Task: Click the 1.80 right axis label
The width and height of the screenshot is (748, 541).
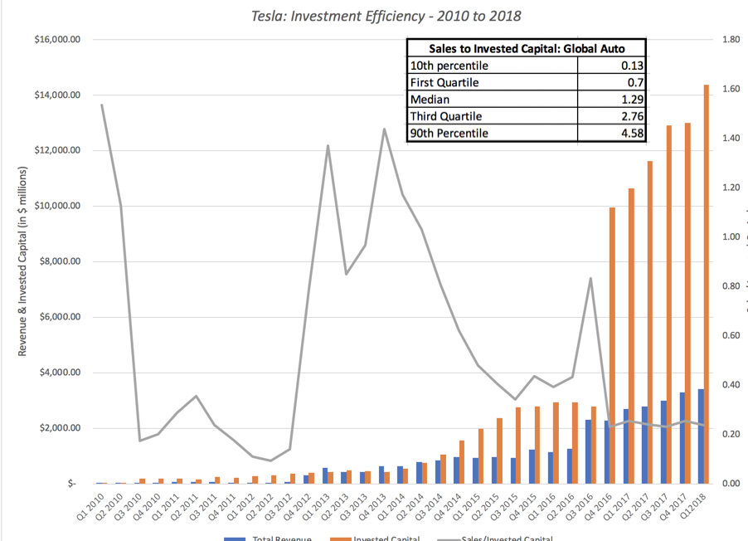Action: point(731,40)
